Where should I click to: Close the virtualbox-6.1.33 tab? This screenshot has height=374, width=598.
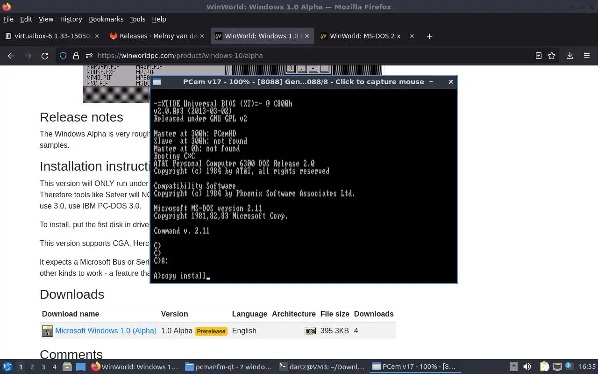tap(97, 36)
